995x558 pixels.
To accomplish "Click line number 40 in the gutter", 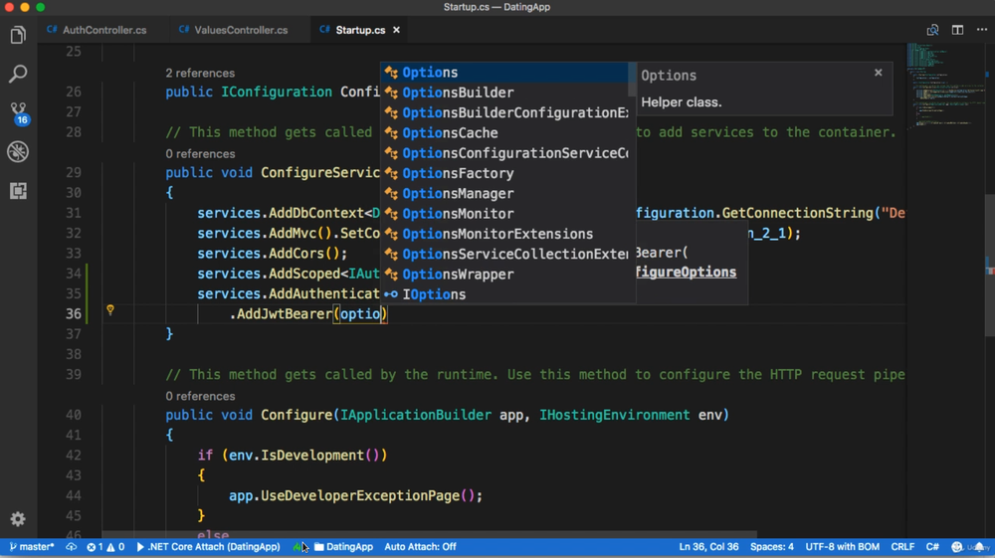I will (x=74, y=416).
